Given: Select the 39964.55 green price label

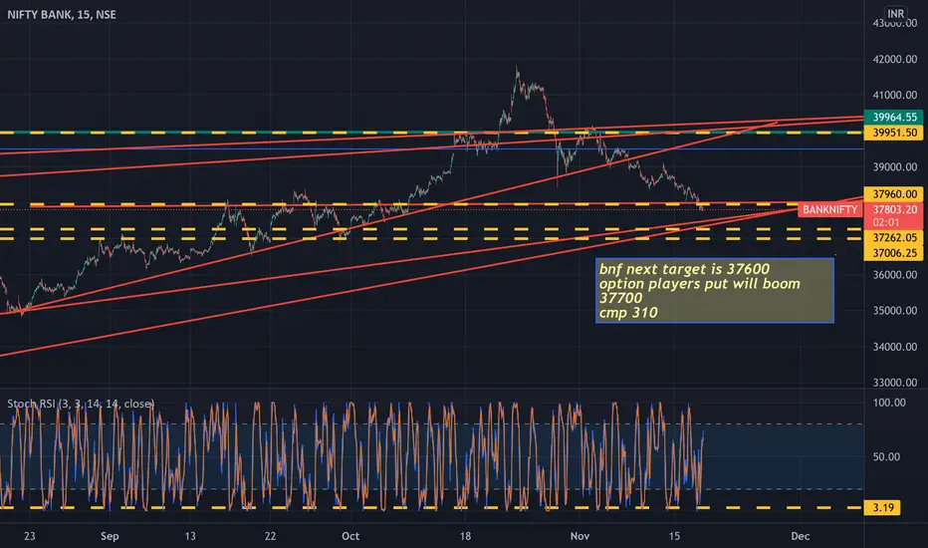Looking at the screenshot, I should [894, 117].
